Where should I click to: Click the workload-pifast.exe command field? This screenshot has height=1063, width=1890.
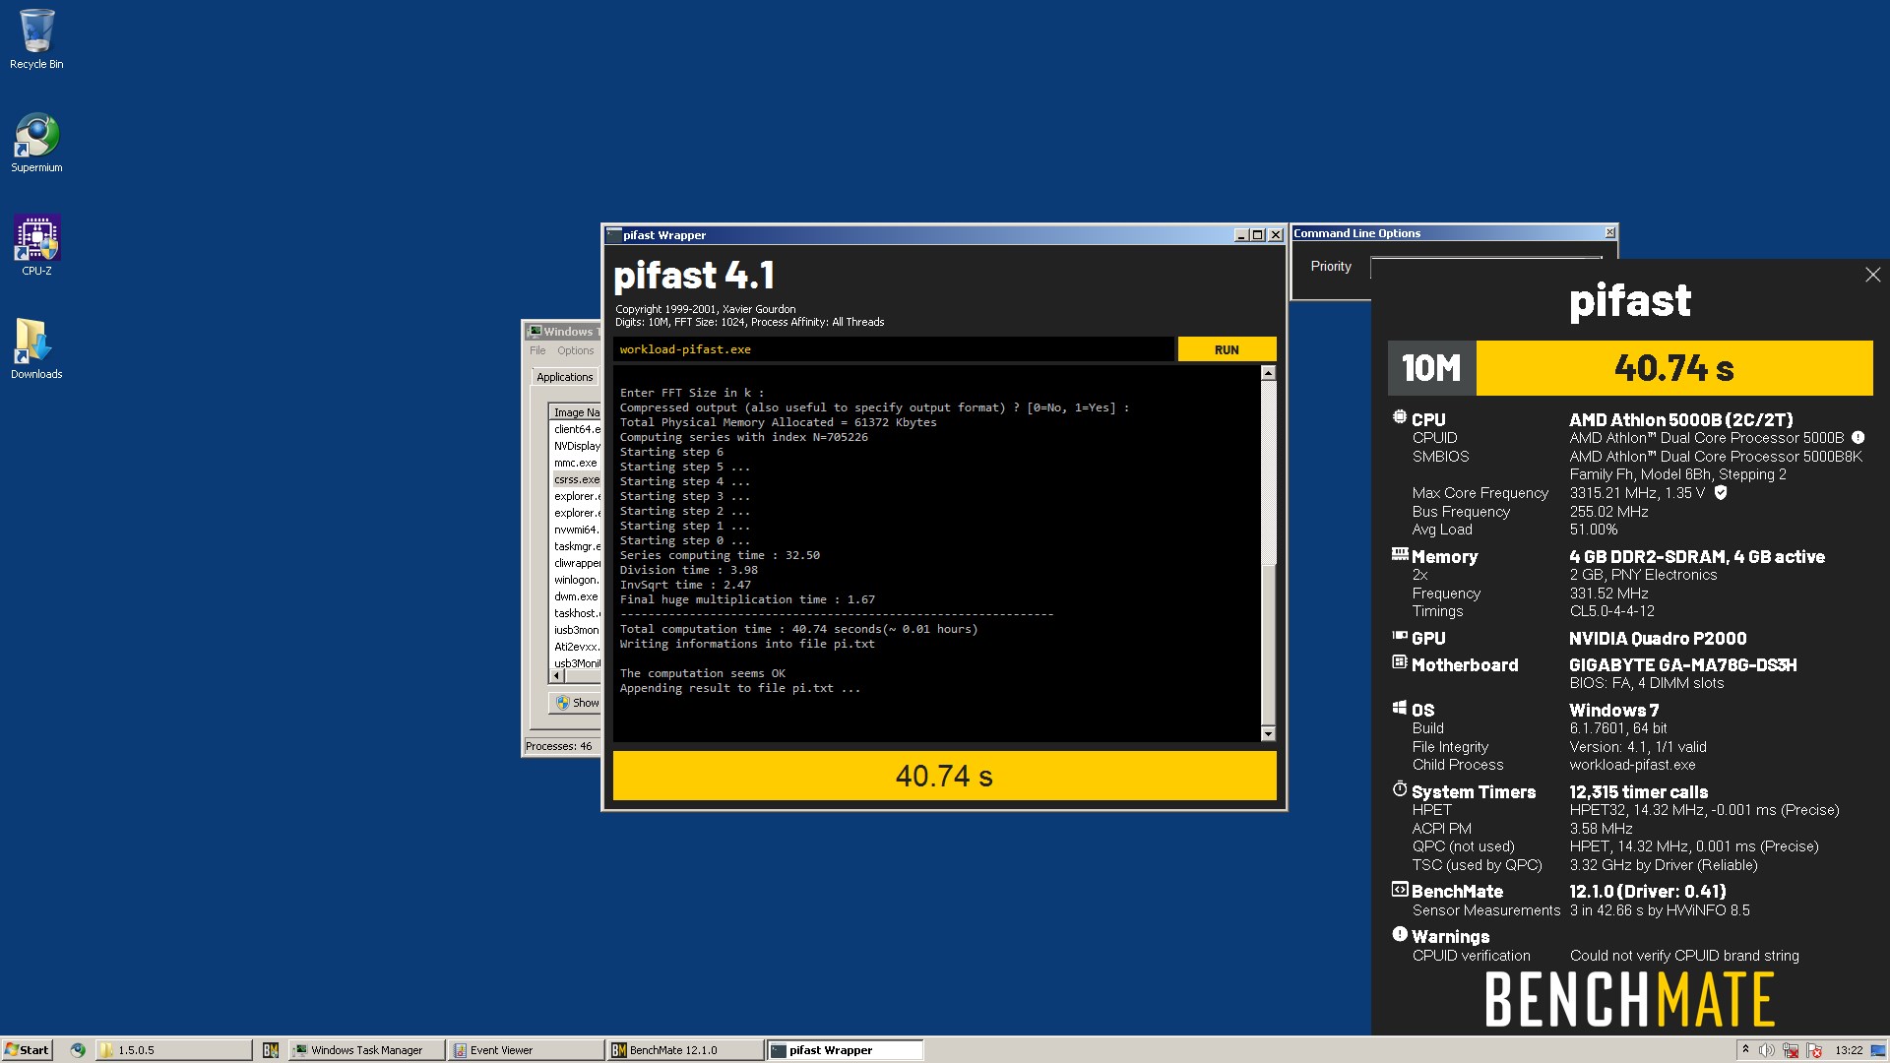click(x=893, y=349)
